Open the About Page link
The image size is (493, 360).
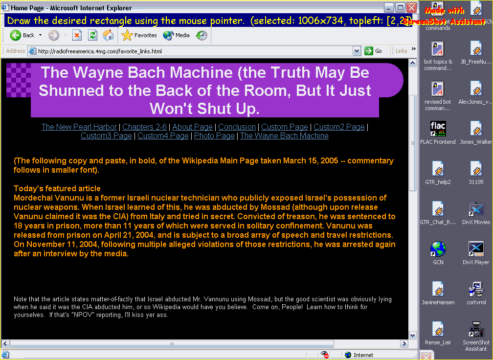[x=192, y=127]
